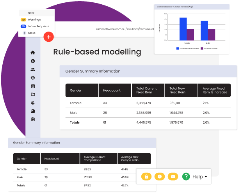Click the 'Rule-based modelling' heading

pos(97,52)
